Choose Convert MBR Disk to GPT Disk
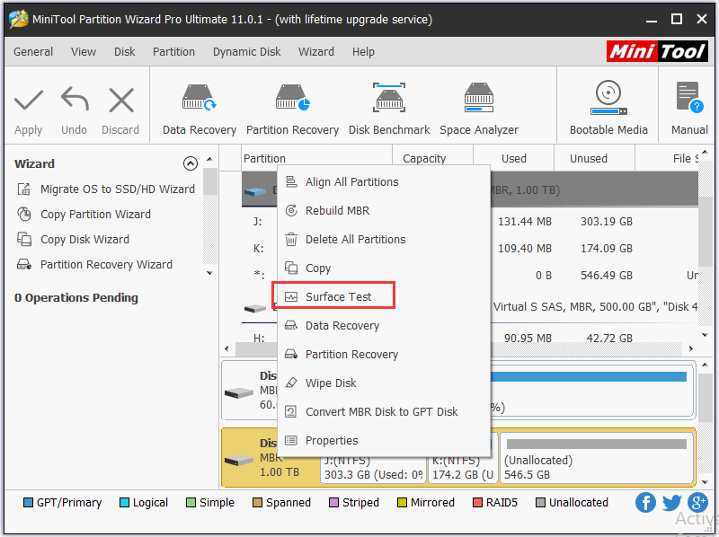Screen dimensions: 719x537 (x=381, y=412)
